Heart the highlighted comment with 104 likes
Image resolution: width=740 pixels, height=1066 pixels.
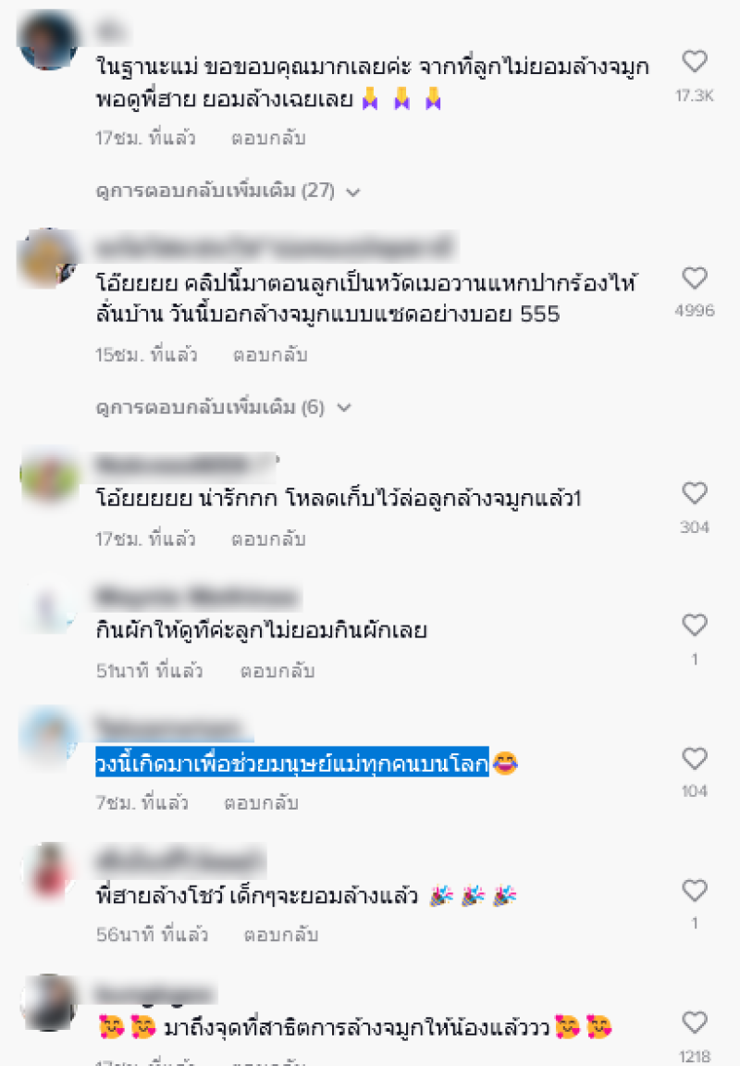[x=695, y=758]
